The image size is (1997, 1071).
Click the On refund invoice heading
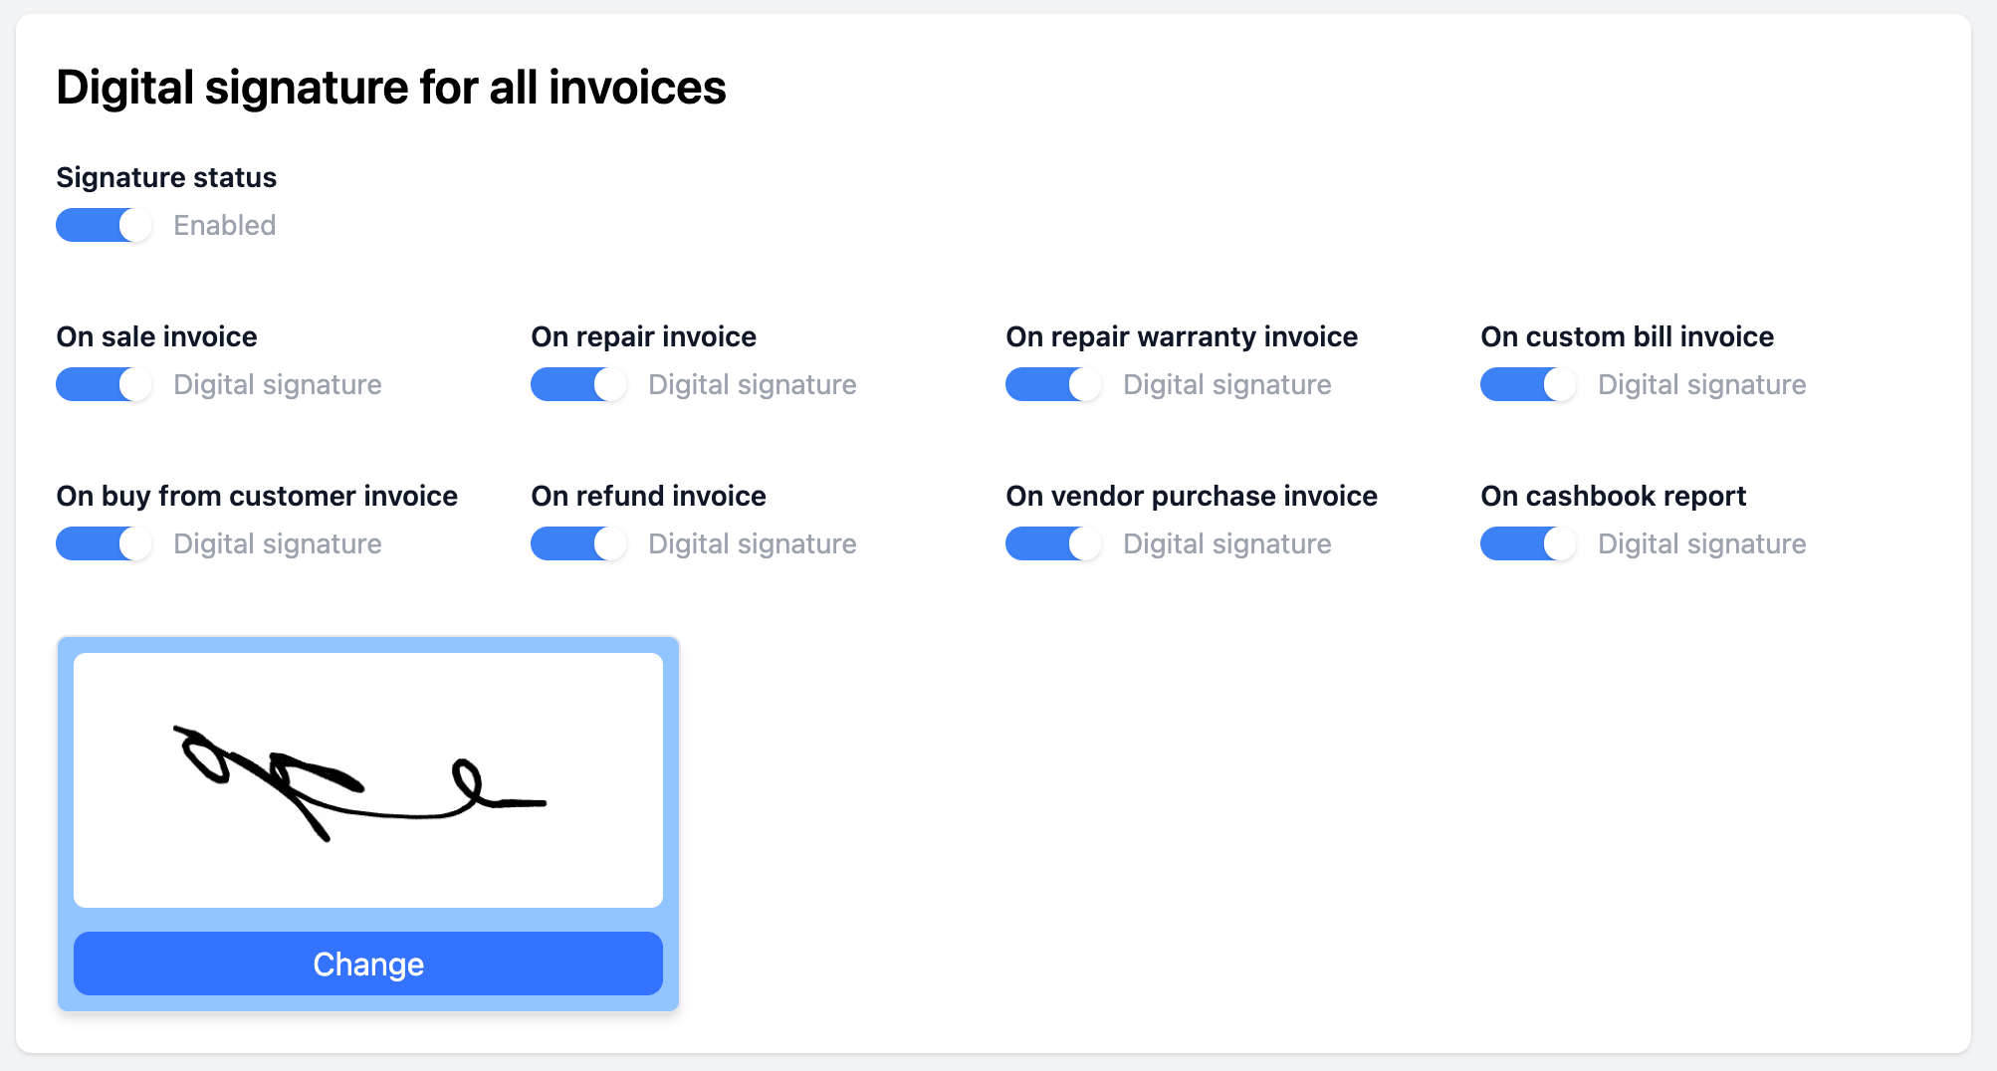[x=648, y=496]
